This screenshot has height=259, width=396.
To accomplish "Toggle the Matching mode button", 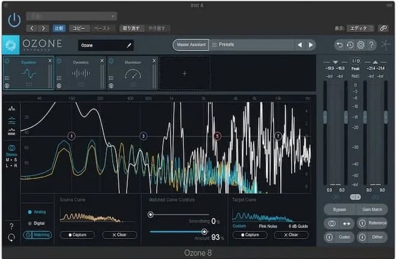I will 37,235.
